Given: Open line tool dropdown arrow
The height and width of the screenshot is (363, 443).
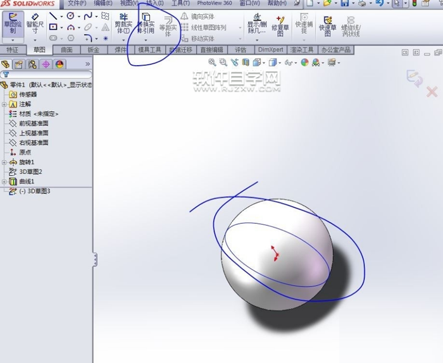Looking at the screenshot, I should click(61, 16).
